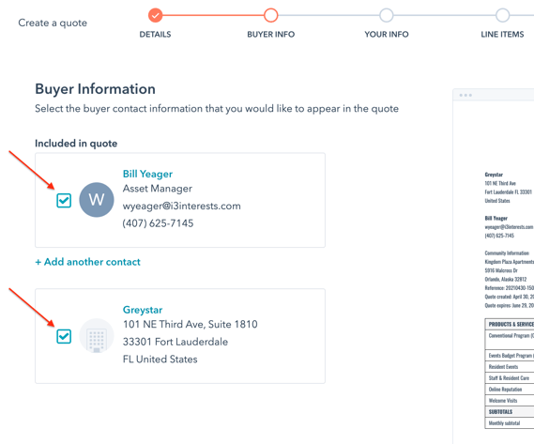Viewport: 534px width, 444px height.
Task: Click the quote preview document thumbnail
Action: [493, 267]
